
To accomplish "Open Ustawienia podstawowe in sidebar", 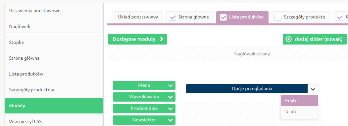I will pos(54,11).
